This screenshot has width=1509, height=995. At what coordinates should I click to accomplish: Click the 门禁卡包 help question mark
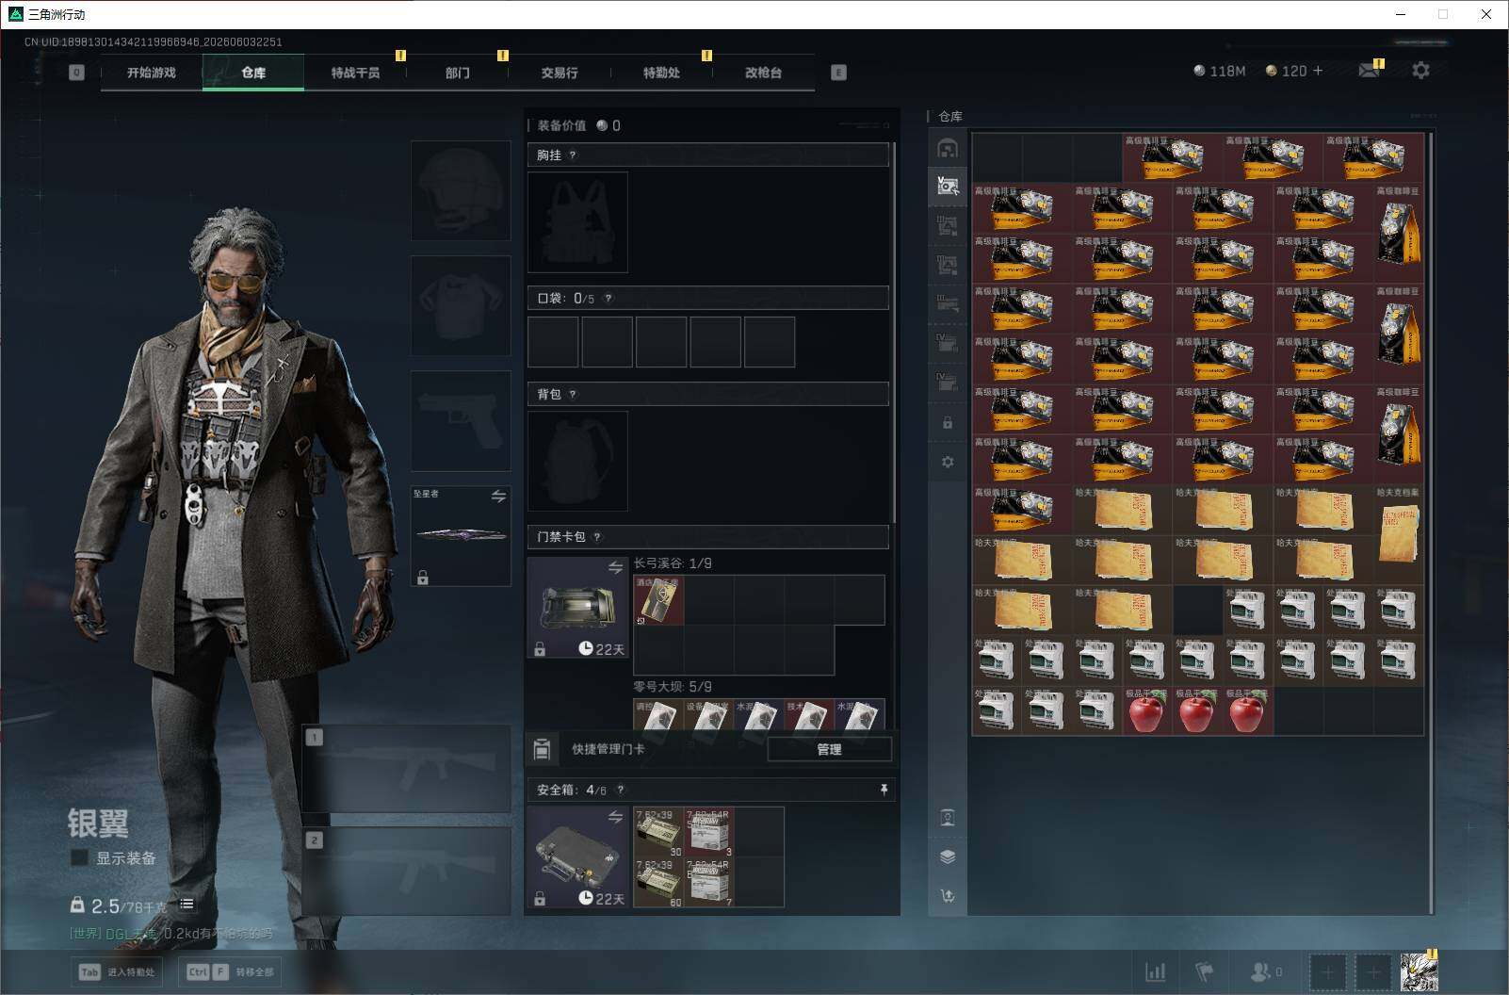point(597,537)
